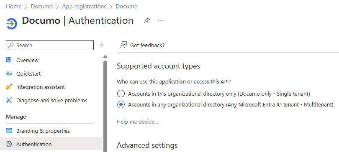Select the Single tenant radio option
The height and width of the screenshot is (152, 339).
[x=121, y=94]
